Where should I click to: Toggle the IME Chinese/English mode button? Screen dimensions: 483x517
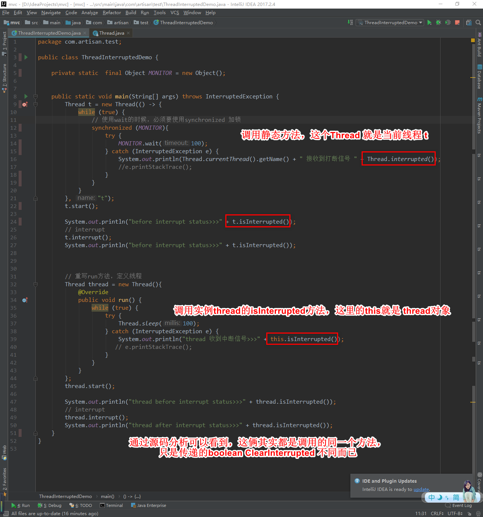432,497
